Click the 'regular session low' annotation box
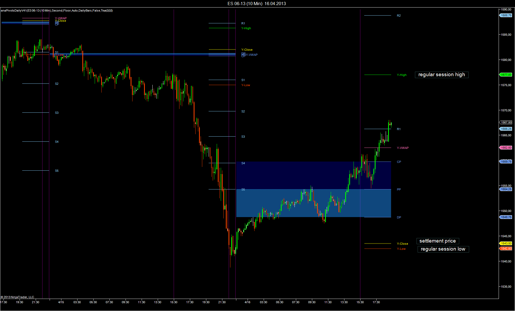 443,249
